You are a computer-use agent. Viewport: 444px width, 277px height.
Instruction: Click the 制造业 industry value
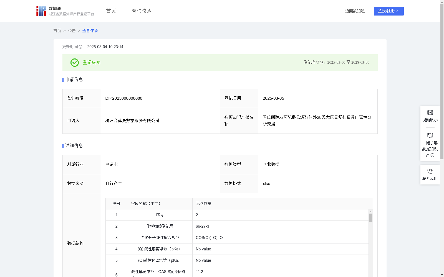click(x=112, y=165)
